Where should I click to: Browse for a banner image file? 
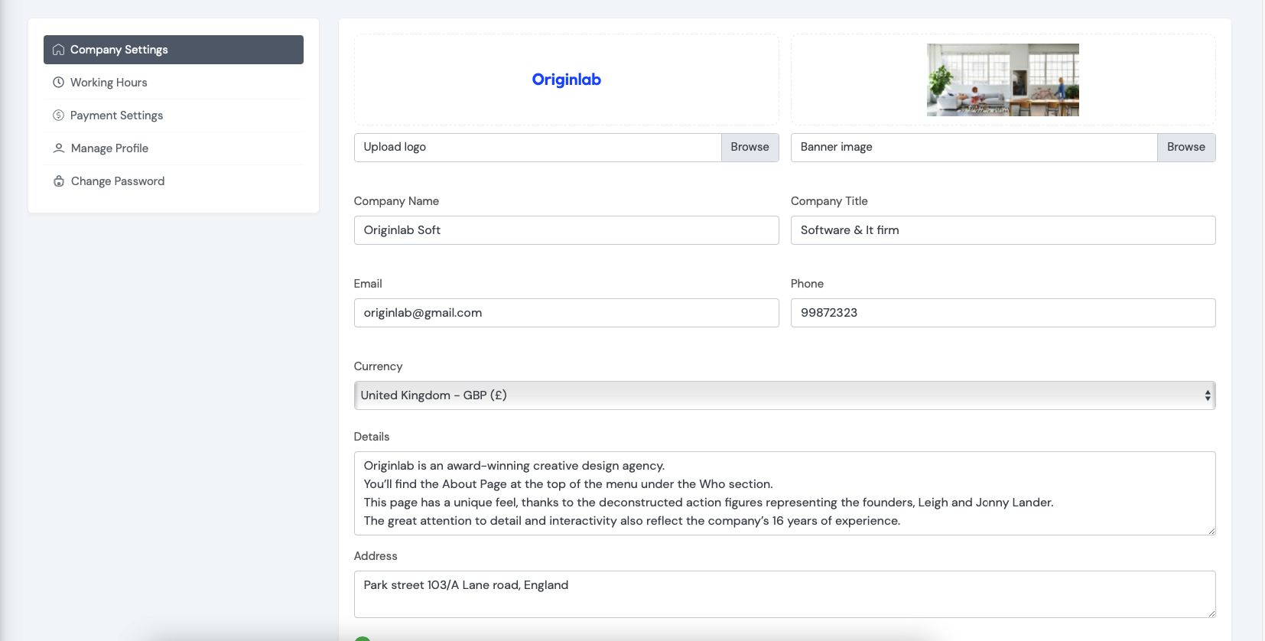(x=1185, y=147)
